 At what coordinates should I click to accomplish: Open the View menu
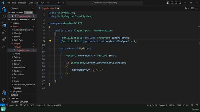(31, 3)
